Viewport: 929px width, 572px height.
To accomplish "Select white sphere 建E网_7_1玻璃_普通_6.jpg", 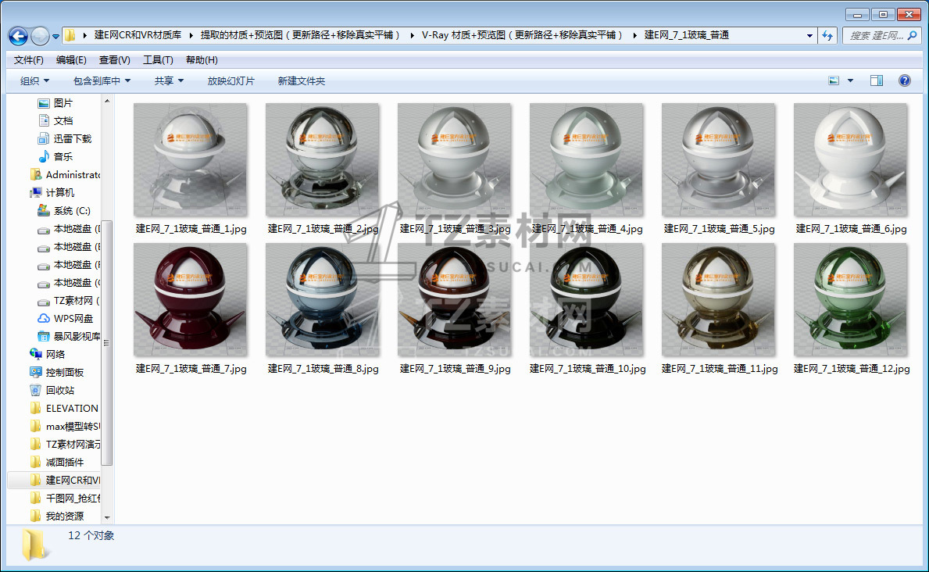I will pyautogui.click(x=851, y=160).
